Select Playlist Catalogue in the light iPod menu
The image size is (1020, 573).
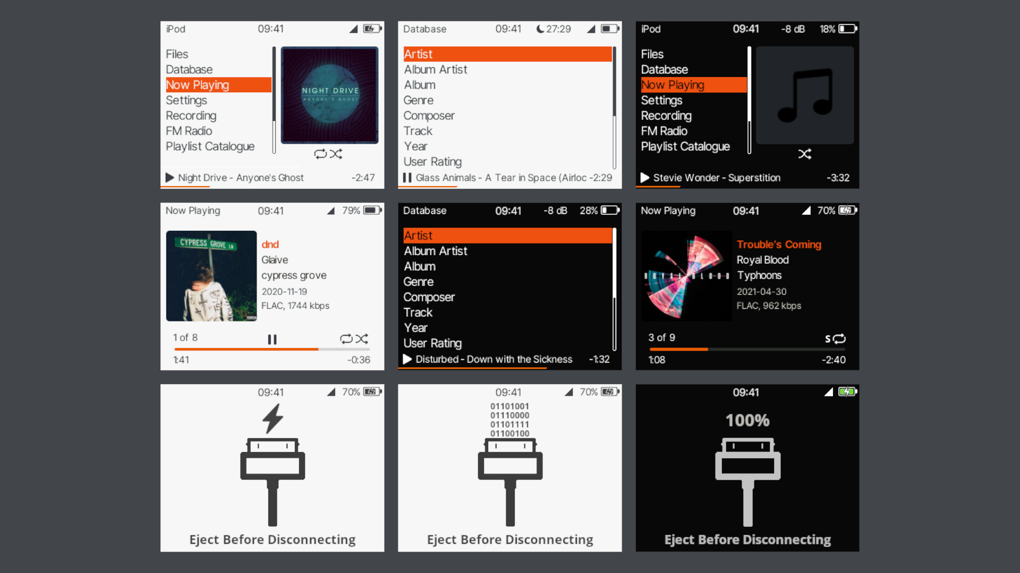tap(210, 146)
